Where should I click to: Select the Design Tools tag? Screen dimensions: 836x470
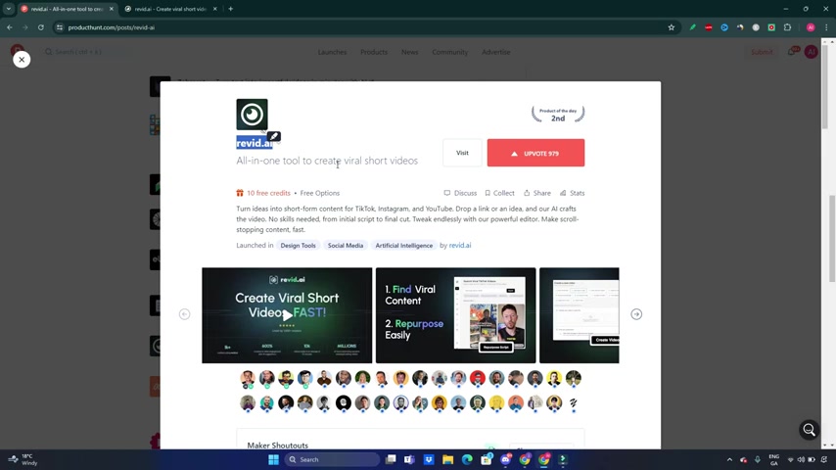[298, 246]
